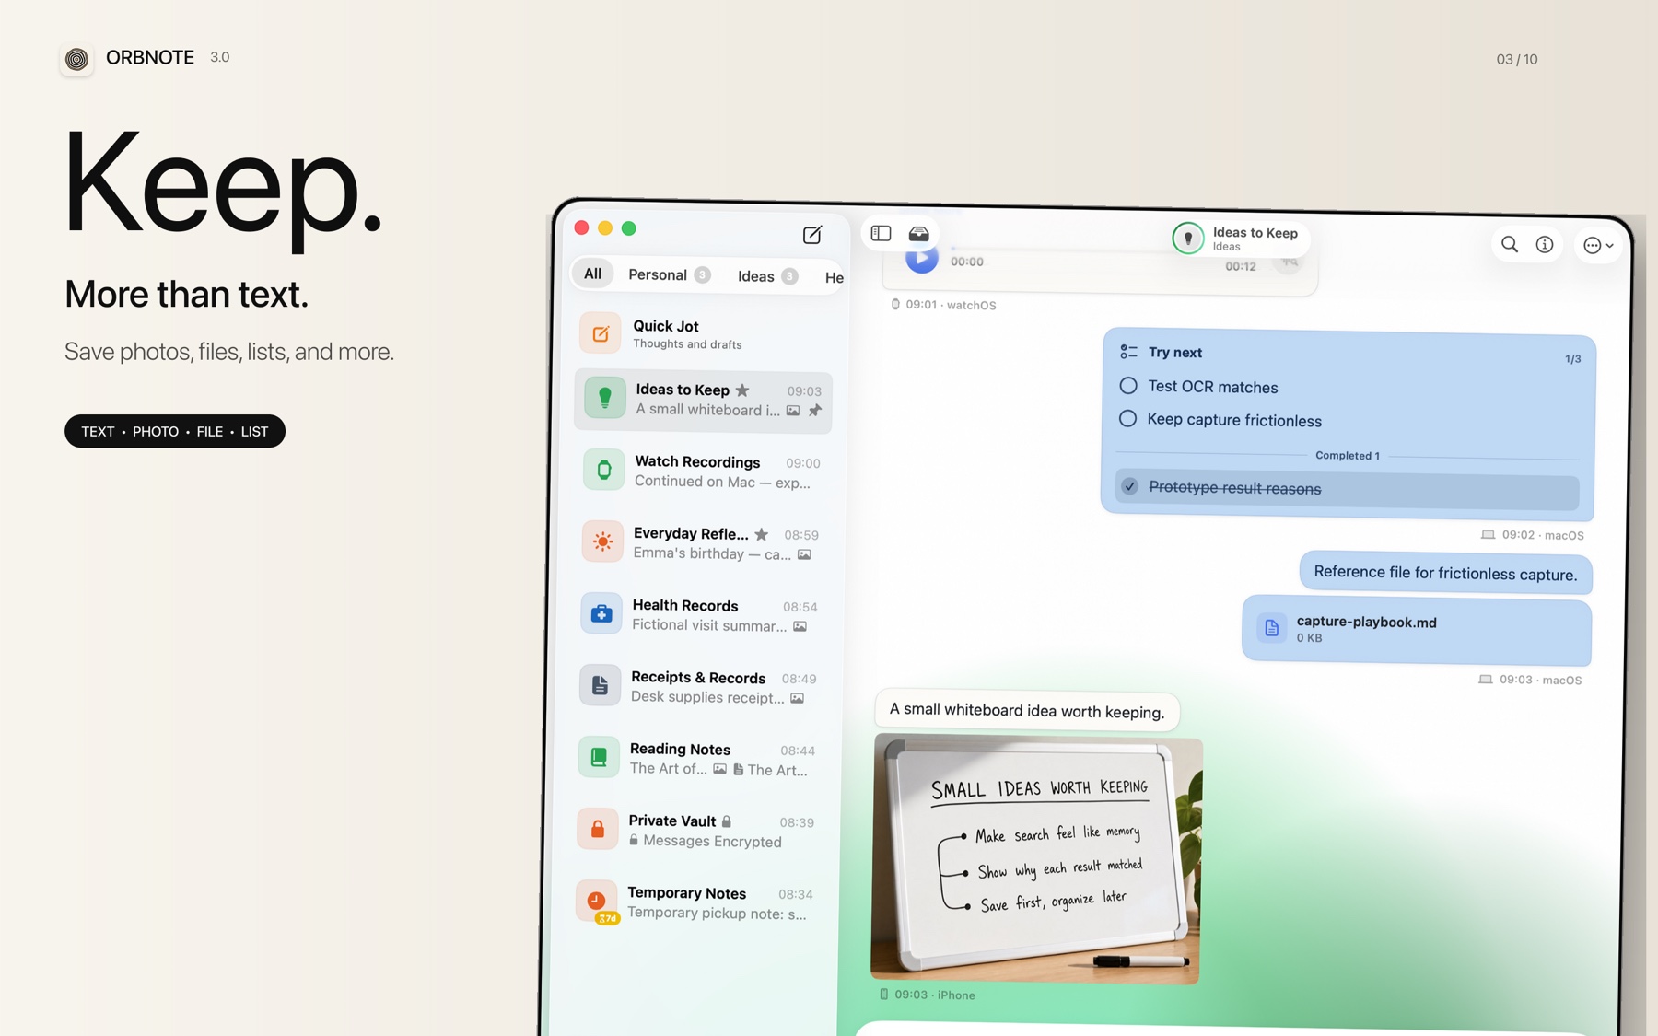Open the Watch Recordings note
The height and width of the screenshot is (1036, 1658).
(x=702, y=471)
